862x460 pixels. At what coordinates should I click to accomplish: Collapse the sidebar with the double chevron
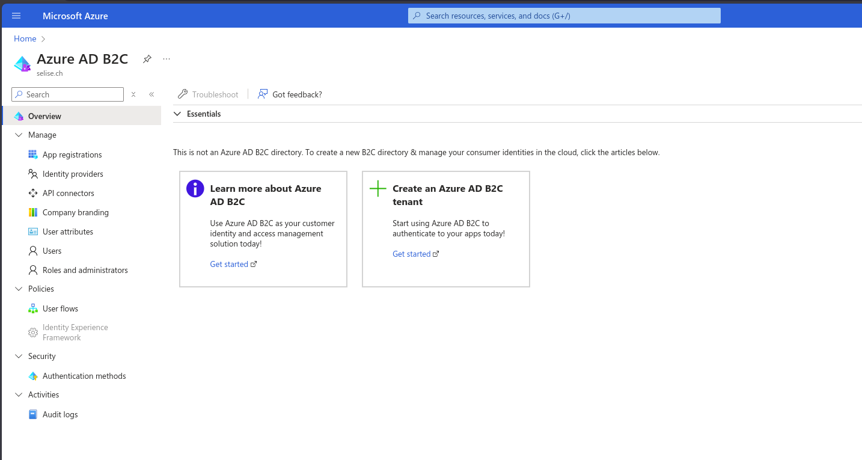point(151,94)
